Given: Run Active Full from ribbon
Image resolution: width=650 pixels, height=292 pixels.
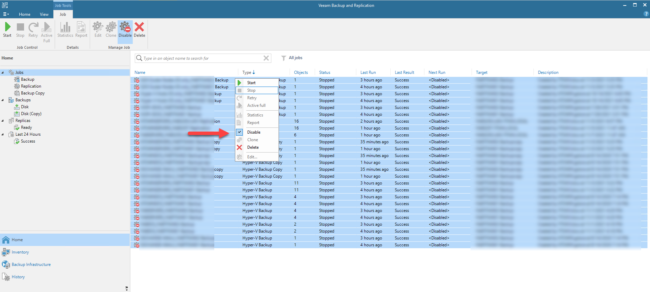Looking at the screenshot, I should pos(46,32).
